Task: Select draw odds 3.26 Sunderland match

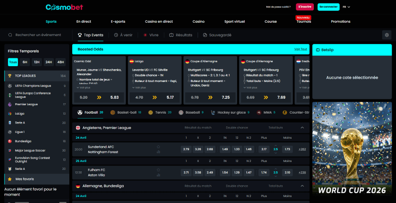Action: point(198,149)
